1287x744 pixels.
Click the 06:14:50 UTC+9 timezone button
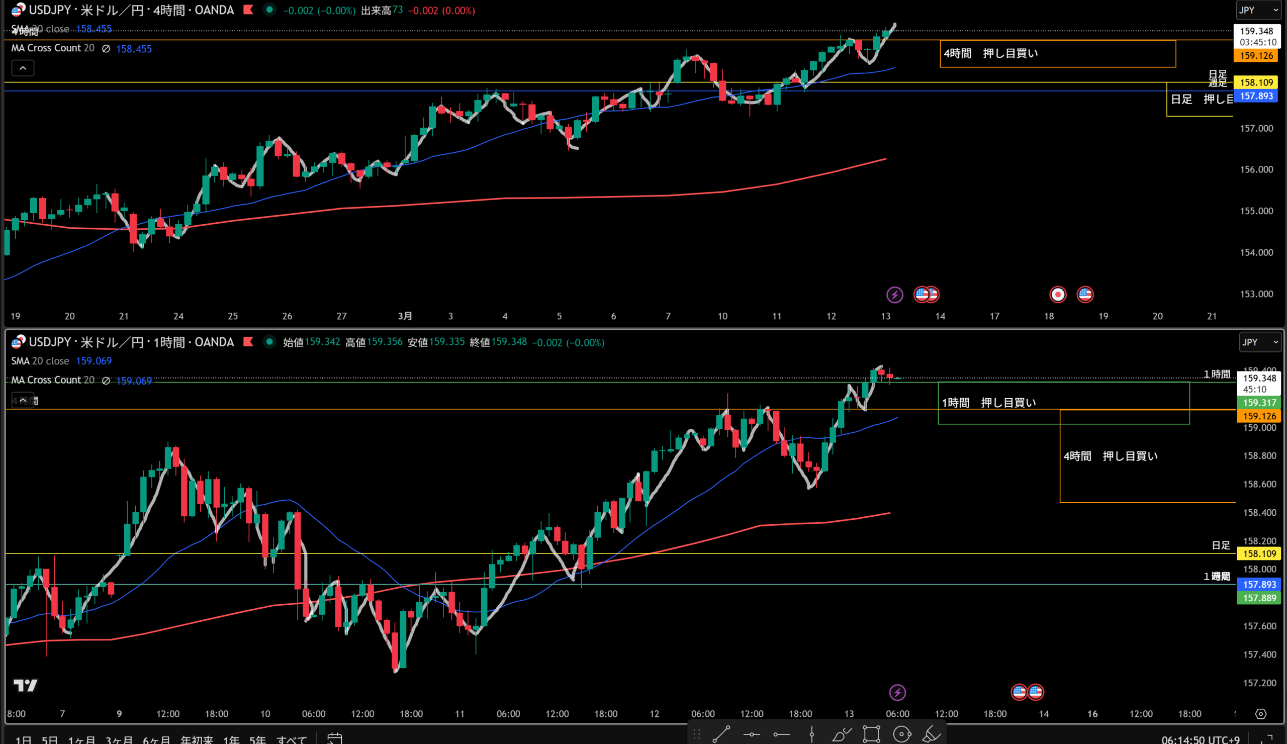pyautogui.click(x=1200, y=739)
